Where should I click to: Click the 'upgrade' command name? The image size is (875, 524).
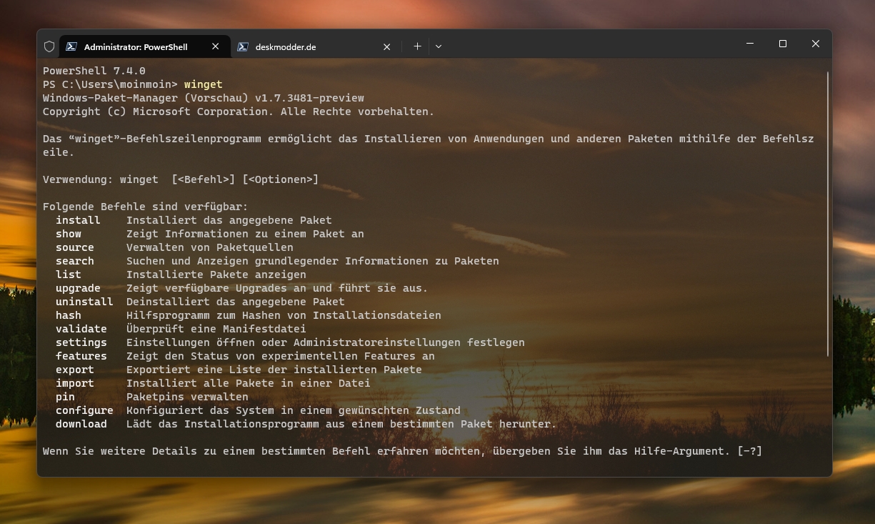click(x=78, y=288)
